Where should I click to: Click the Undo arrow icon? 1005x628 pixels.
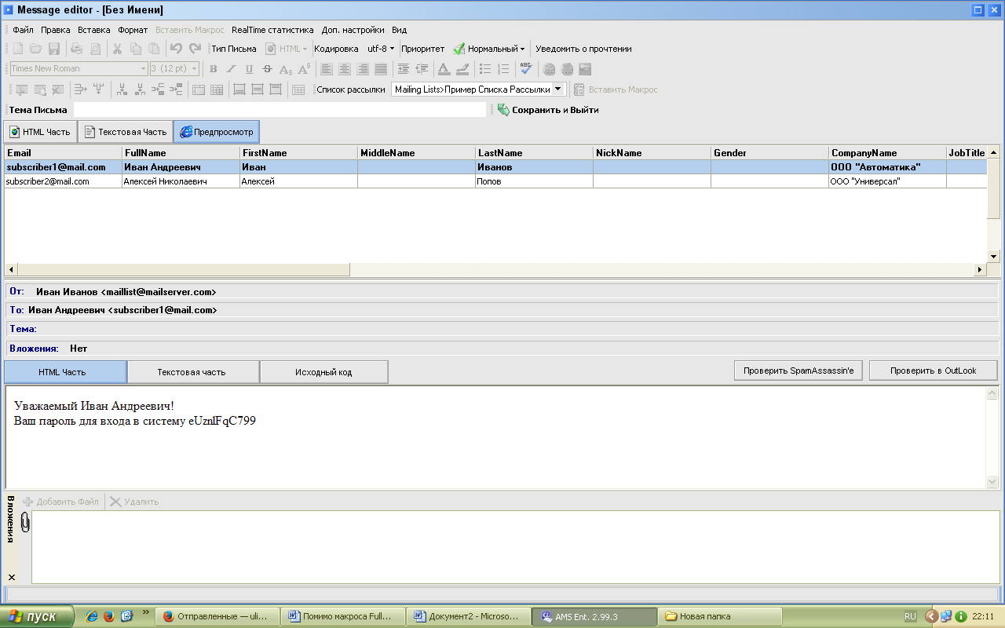(x=176, y=49)
